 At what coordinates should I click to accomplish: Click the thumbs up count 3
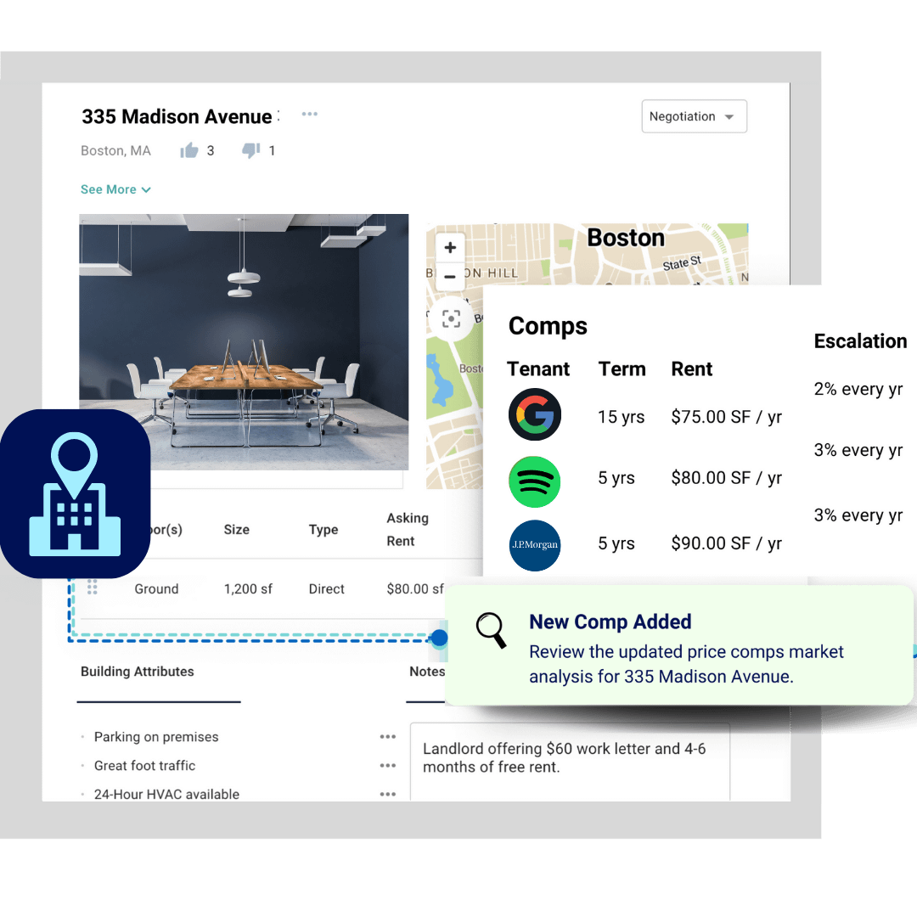[x=211, y=151]
